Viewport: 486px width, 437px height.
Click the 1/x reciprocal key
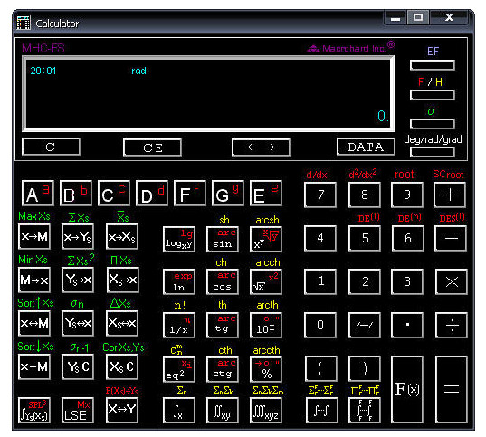[x=179, y=325]
